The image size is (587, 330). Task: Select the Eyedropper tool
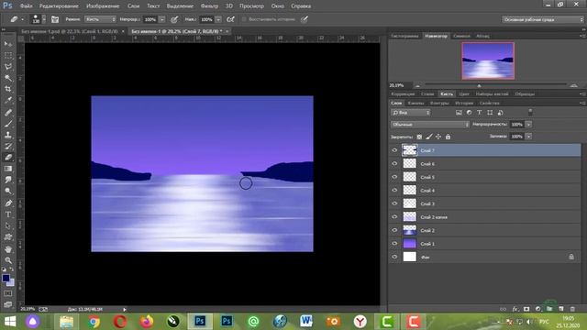pyautogui.click(x=8, y=100)
